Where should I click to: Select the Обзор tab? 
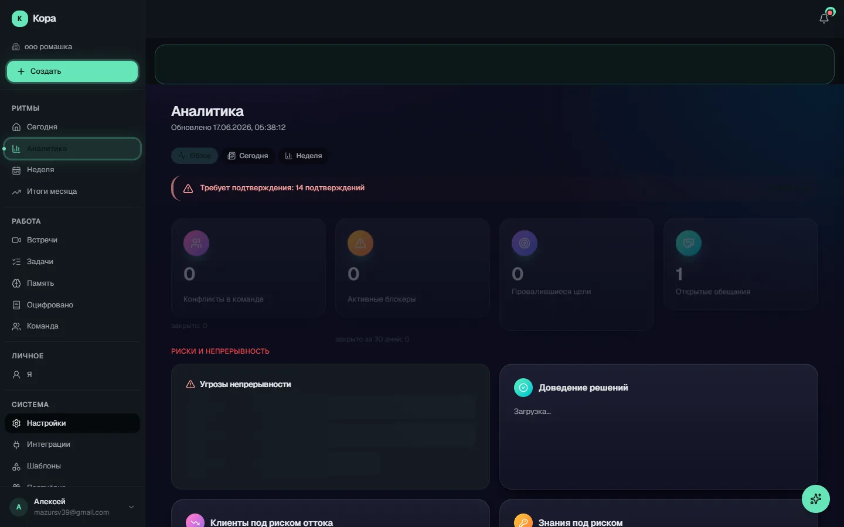click(195, 156)
